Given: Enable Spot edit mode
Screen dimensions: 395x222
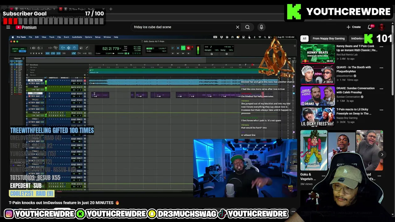Looking at the screenshot, I should pos(23,49).
